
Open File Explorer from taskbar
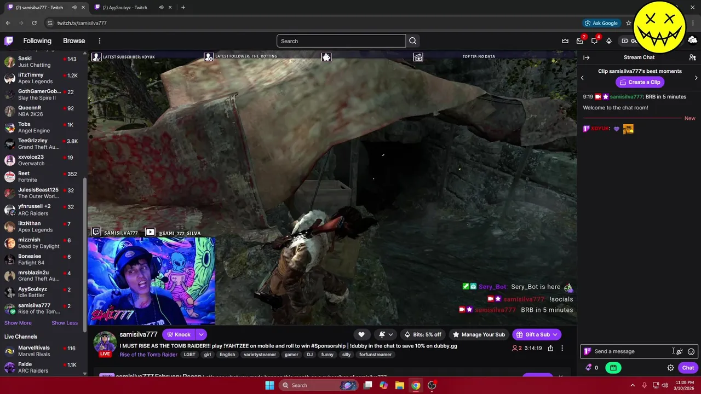(x=399, y=385)
